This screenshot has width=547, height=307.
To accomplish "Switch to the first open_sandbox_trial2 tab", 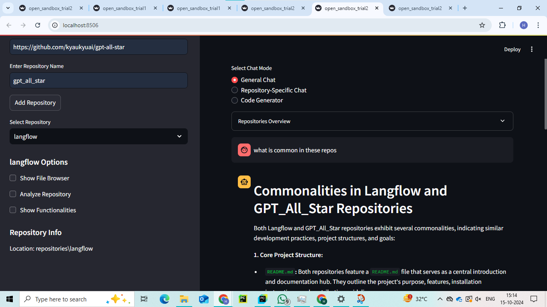I will click(x=50, y=8).
